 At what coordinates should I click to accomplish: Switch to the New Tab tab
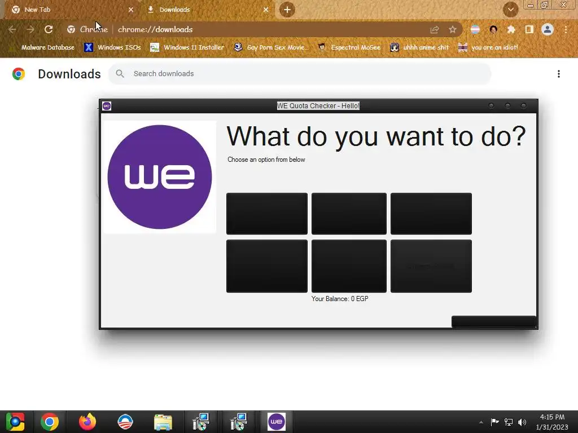pos(70,10)
